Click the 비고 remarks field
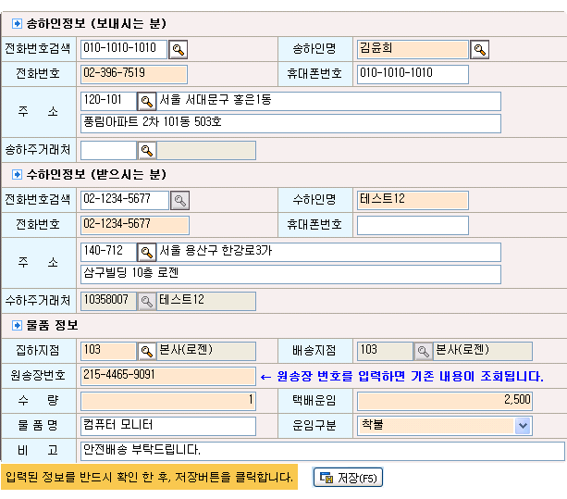567x499 pixels. click(322, 451)
